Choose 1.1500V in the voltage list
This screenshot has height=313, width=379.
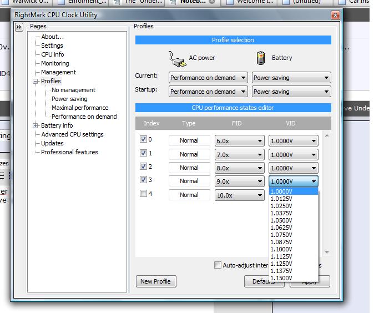(x=294, y=278)
